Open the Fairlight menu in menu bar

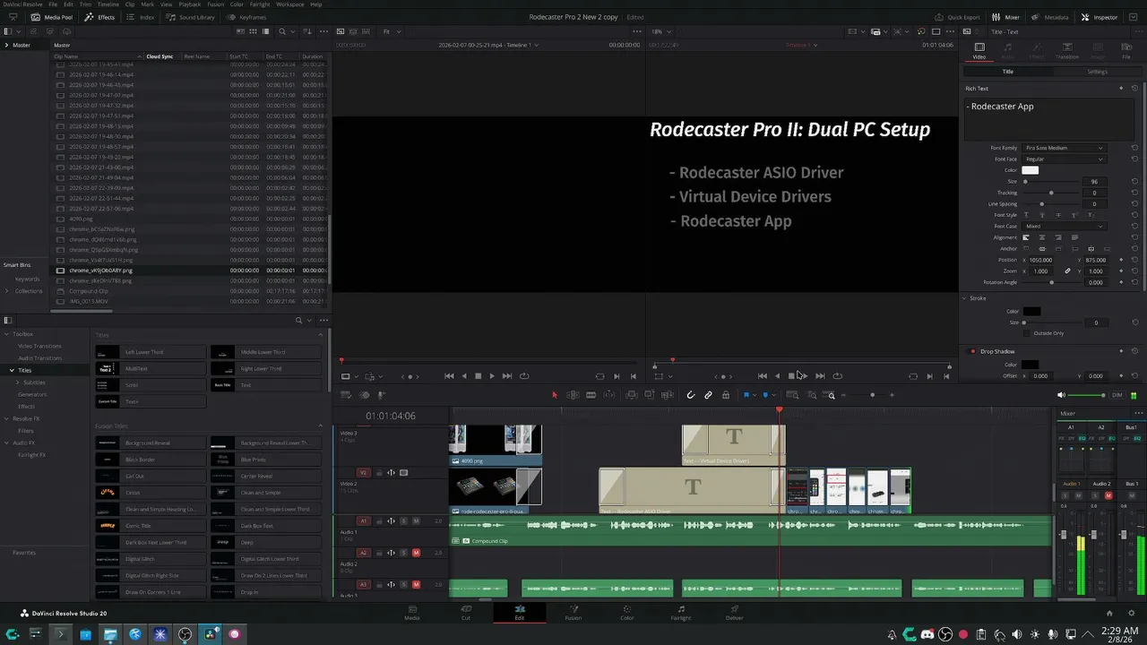260,4
